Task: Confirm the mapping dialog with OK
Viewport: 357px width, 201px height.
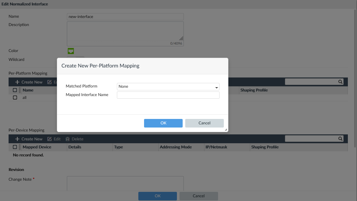Action: pos(163,123)
